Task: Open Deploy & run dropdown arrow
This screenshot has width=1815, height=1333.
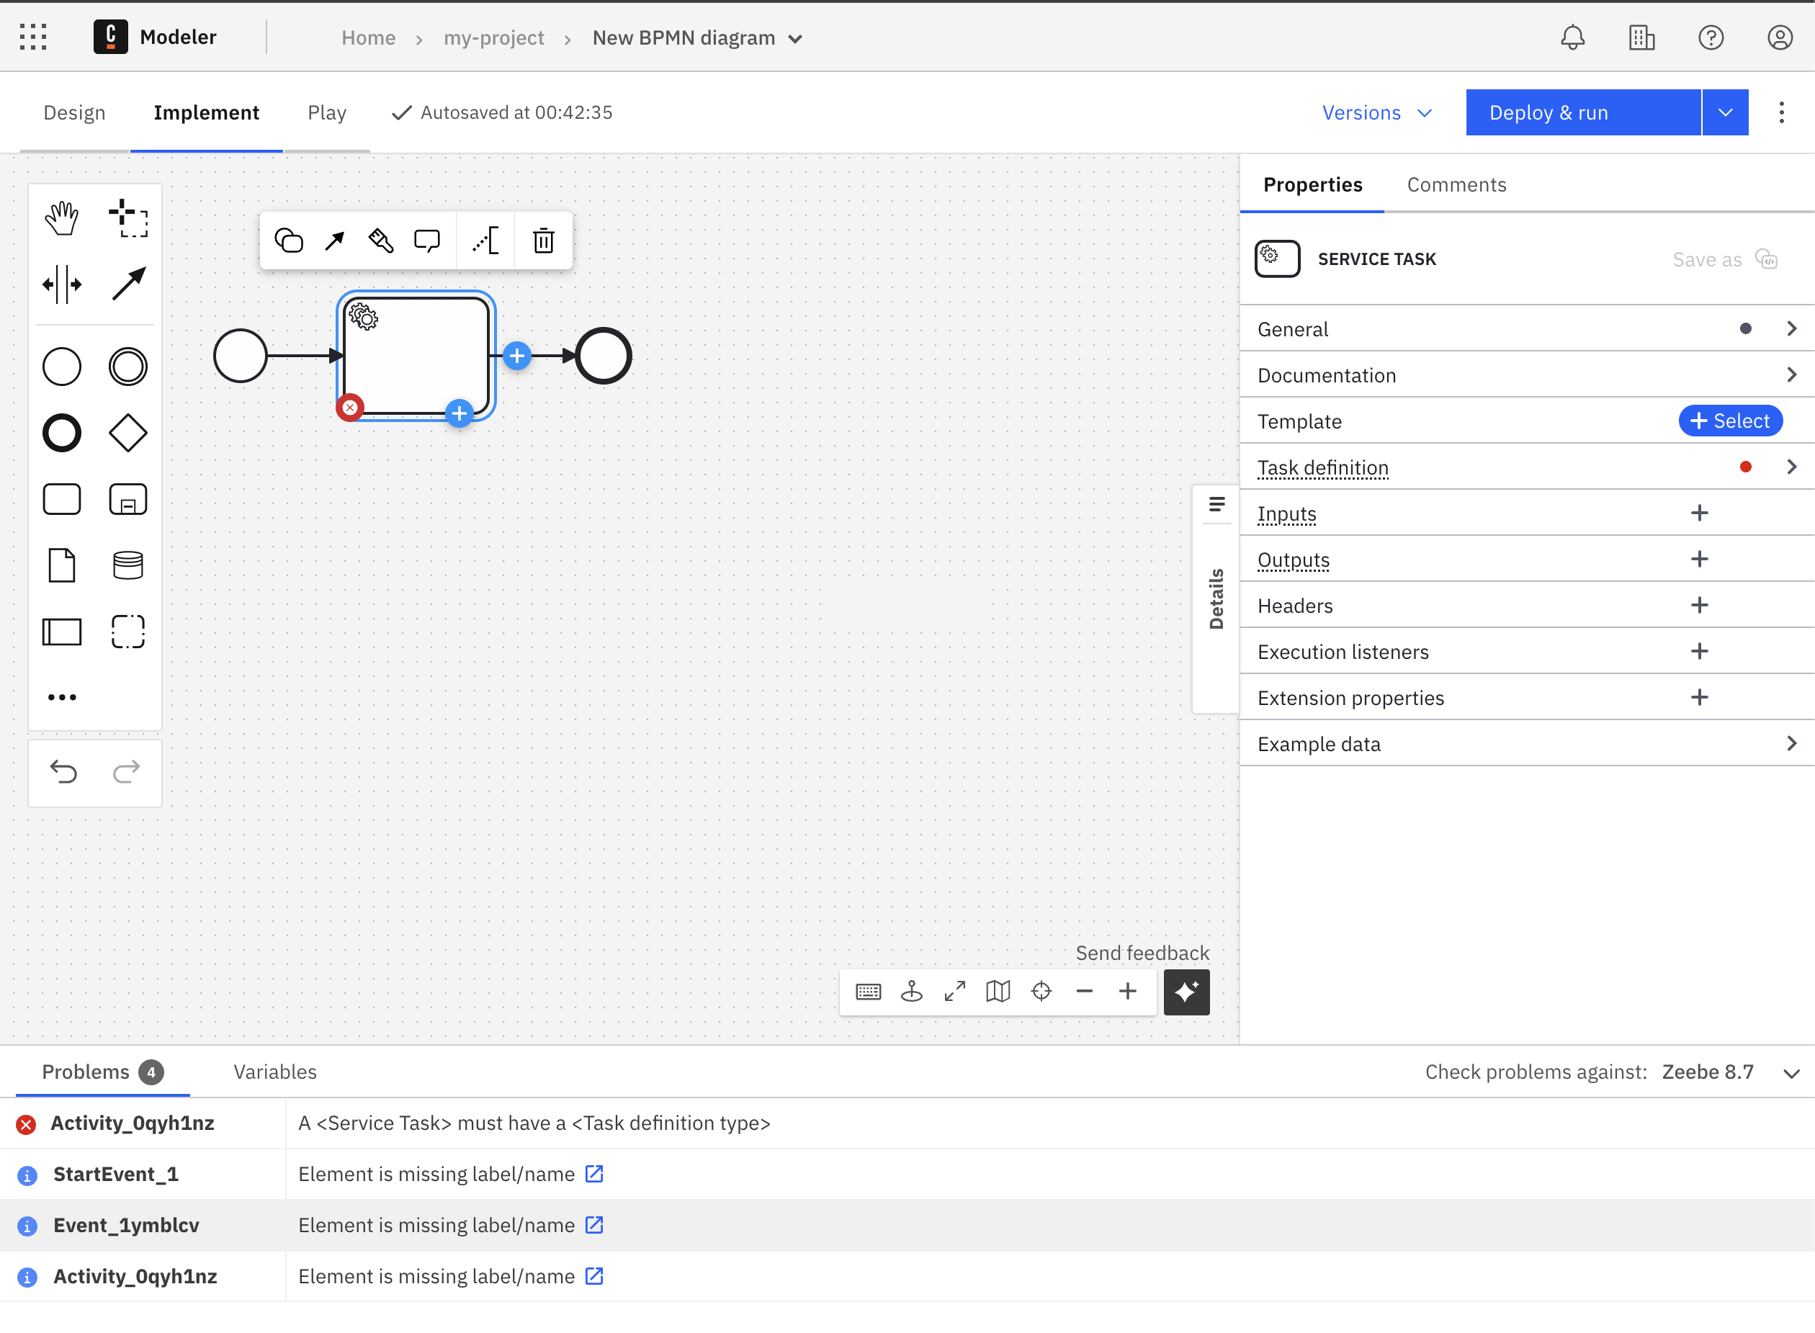Action: 1726,112
